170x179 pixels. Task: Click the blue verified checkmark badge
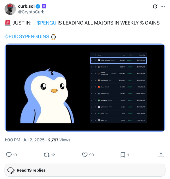coord(38,6)
